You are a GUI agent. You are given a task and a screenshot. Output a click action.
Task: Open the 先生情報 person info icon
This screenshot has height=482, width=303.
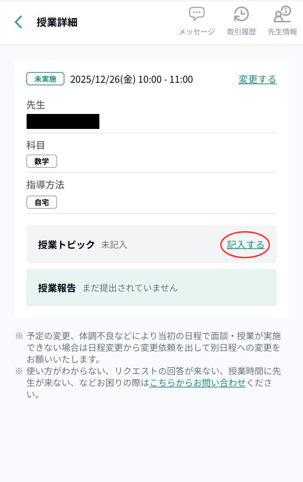[x=282, y=15]
